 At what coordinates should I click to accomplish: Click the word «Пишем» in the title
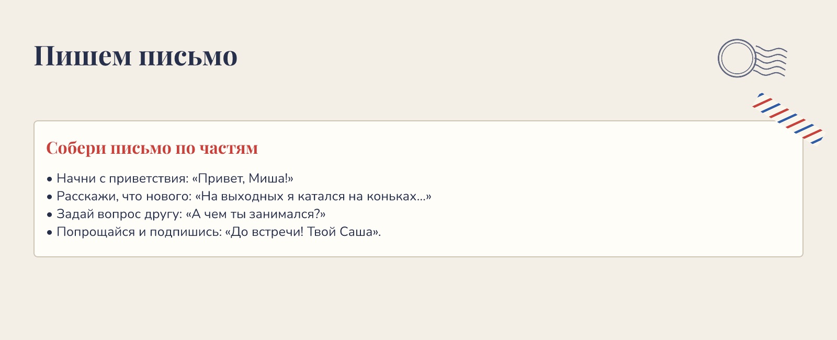pos(83,55)
